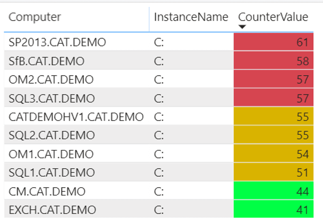
Task: Click the red cell with value 61
Action: click(x=274, y=42)
